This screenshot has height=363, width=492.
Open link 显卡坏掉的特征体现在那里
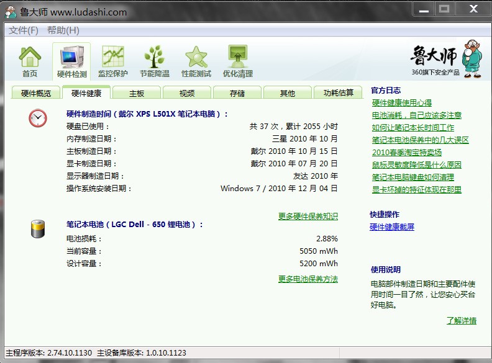point(417,189)
